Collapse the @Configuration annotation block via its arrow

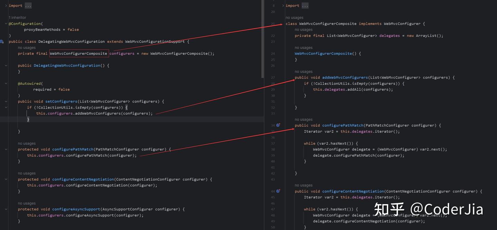(x=6, y=23)
